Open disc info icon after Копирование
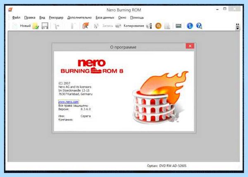248x177 pixels. pyautogui.click(x=149, y=26)
